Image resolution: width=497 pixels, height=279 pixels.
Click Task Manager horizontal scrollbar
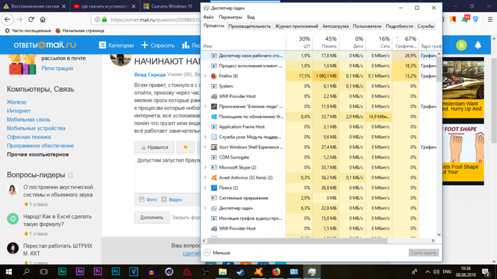click(297, 241)
